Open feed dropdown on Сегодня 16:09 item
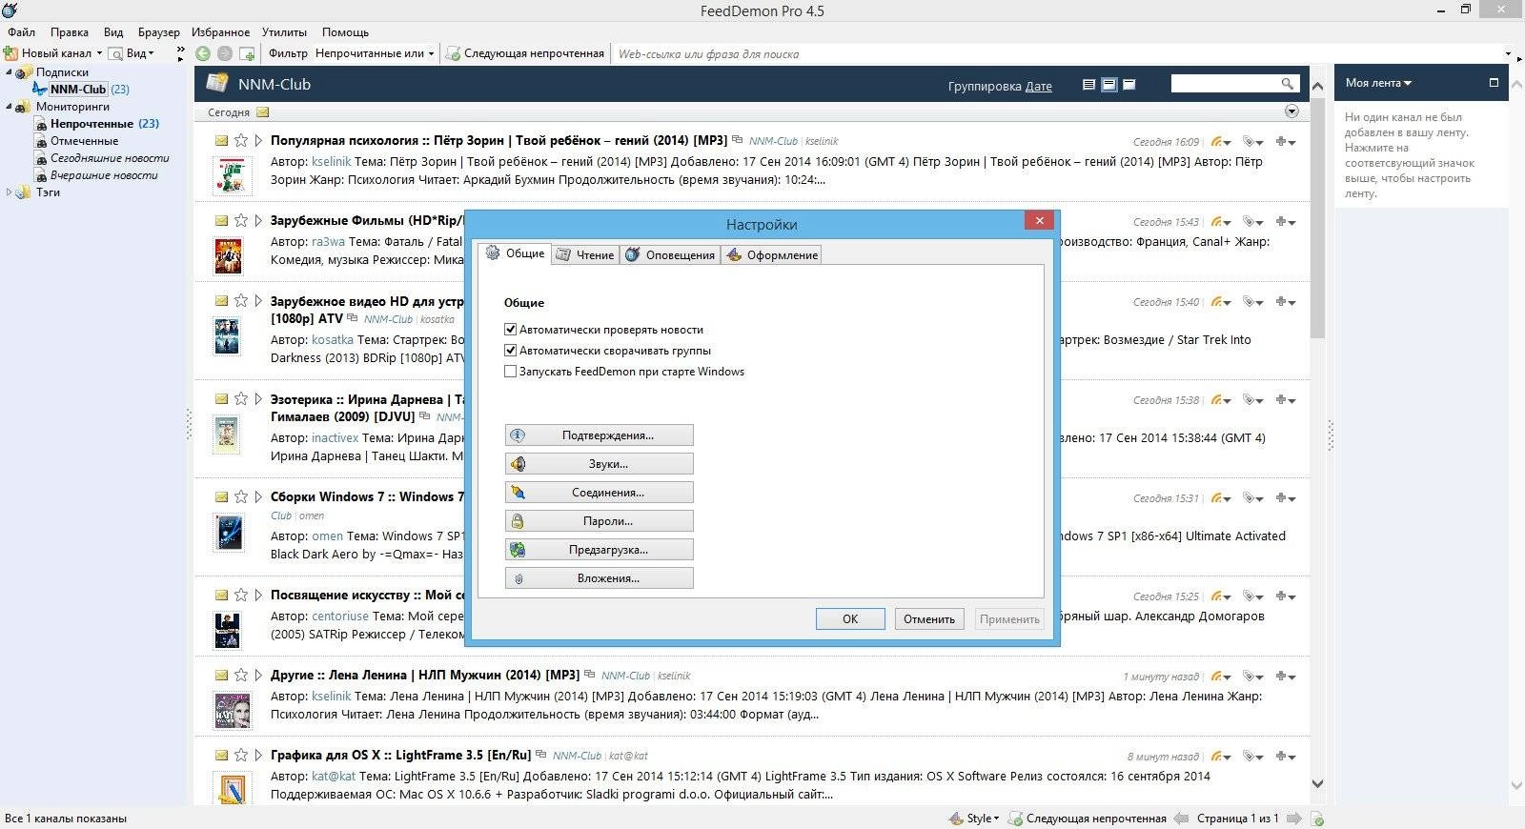This screenshot has width=1525, height=829. tap(1221, 142)
